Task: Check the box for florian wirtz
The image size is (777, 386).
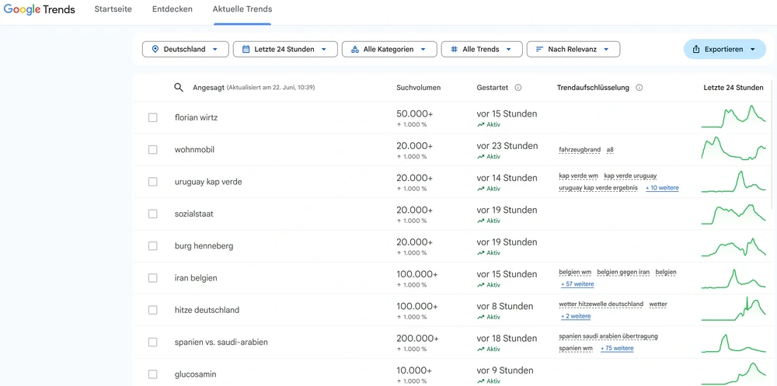Action: (x=152, y=117)
